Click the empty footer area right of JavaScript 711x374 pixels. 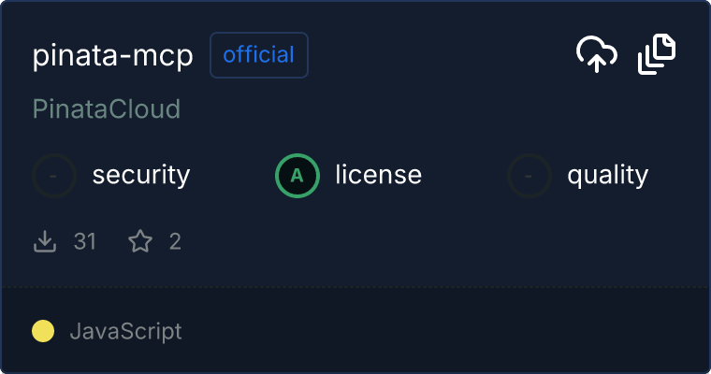point(449,331)
